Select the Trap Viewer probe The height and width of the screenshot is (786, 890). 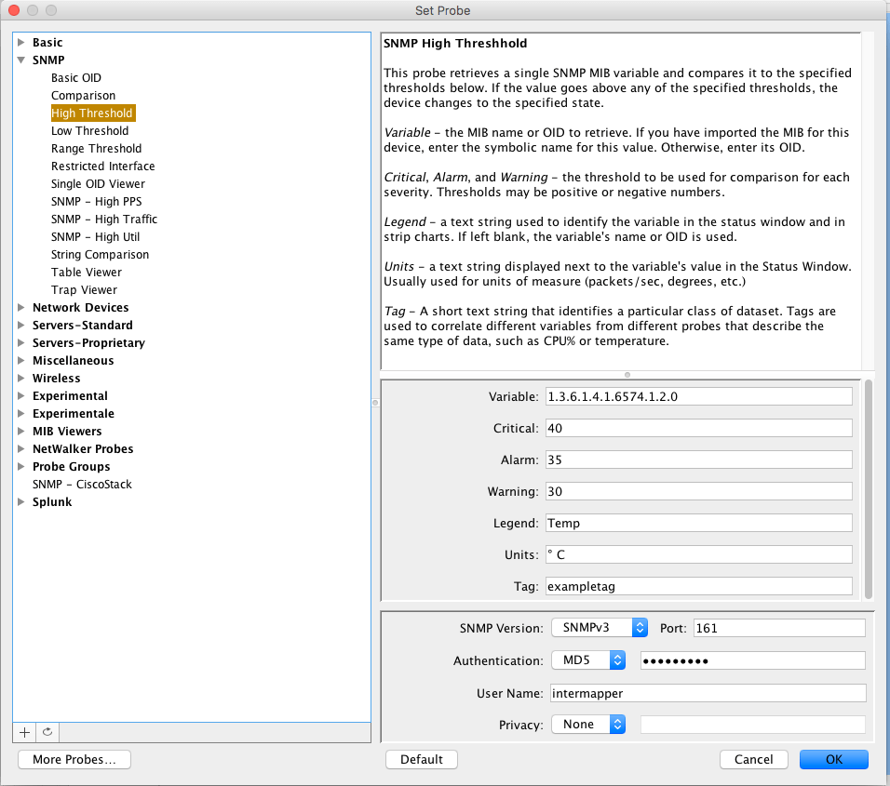[x=84, y=290]
